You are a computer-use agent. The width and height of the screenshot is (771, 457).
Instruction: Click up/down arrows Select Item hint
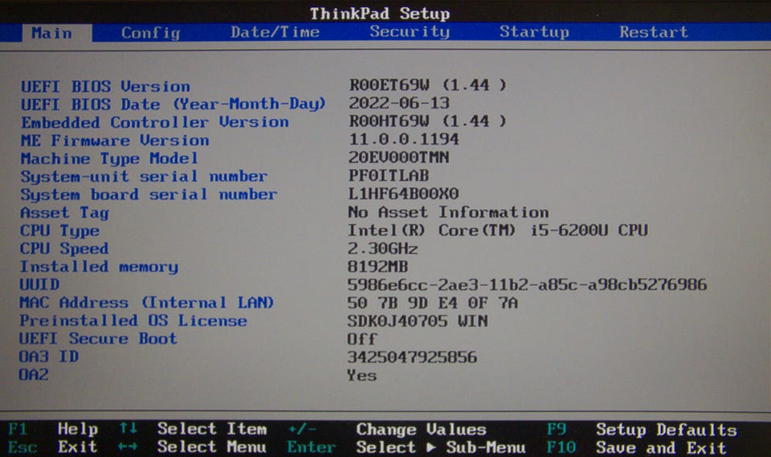(128, 428)
